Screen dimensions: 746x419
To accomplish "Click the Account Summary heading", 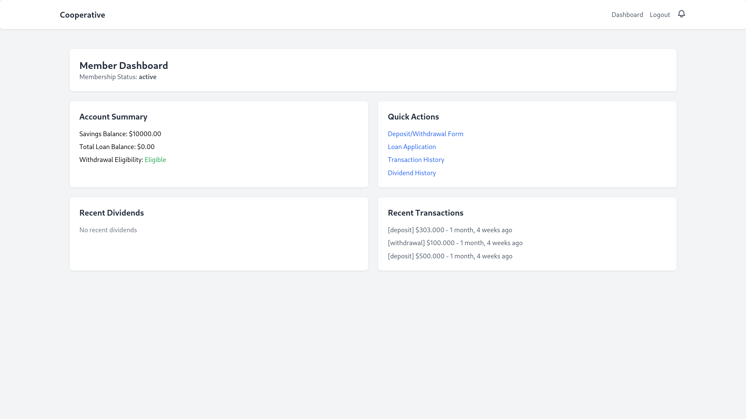I will pyautogui.click(x=113, y=117).
